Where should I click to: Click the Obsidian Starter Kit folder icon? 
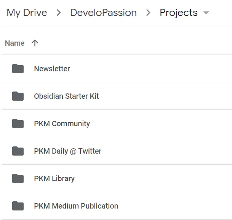[x=18, y=96]
